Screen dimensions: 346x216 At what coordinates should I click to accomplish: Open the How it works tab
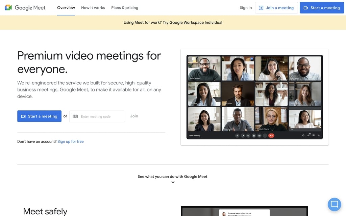tap(93, 8)
